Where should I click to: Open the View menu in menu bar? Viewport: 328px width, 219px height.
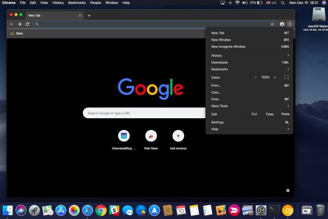coord(44,3)
